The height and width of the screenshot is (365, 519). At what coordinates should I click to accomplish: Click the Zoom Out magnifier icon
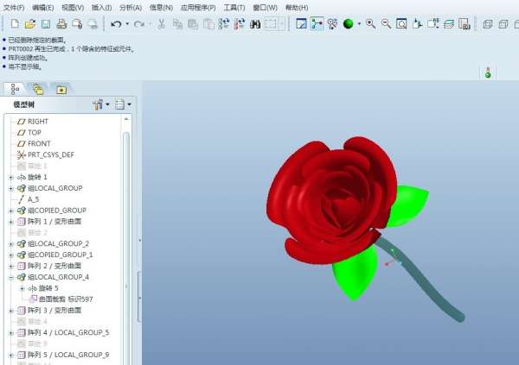(386, 24)
